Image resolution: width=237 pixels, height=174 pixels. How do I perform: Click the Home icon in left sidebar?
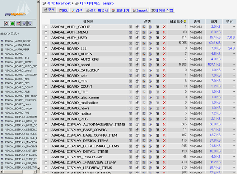[6, 24]
